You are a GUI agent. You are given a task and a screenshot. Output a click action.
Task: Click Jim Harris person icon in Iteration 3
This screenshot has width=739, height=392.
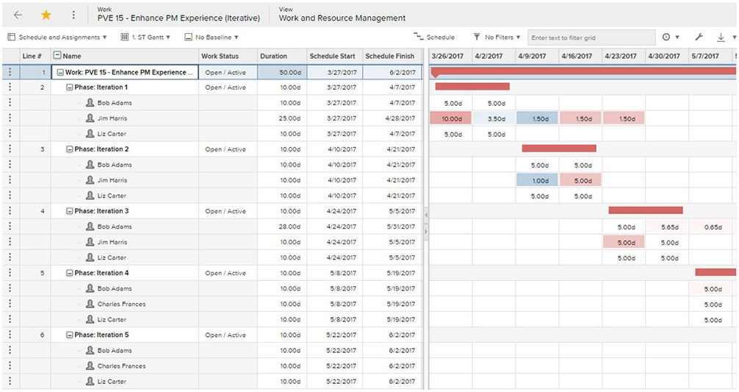coord(90,241)
